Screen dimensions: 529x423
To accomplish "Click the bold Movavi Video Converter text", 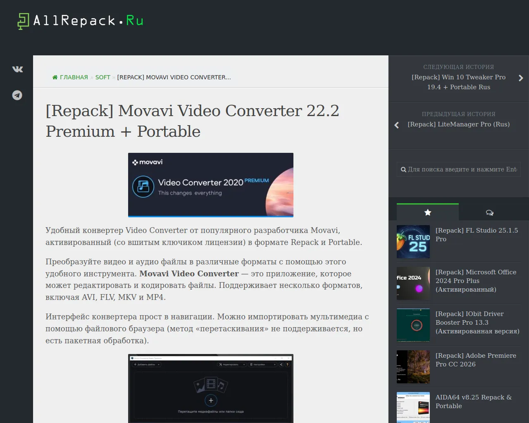I will coord(189,273).
